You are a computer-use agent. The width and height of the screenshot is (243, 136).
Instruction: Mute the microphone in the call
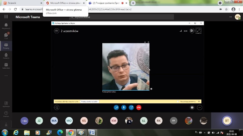coord(124,107)
